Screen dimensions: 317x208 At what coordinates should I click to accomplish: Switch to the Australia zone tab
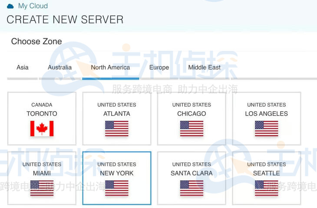59,67
